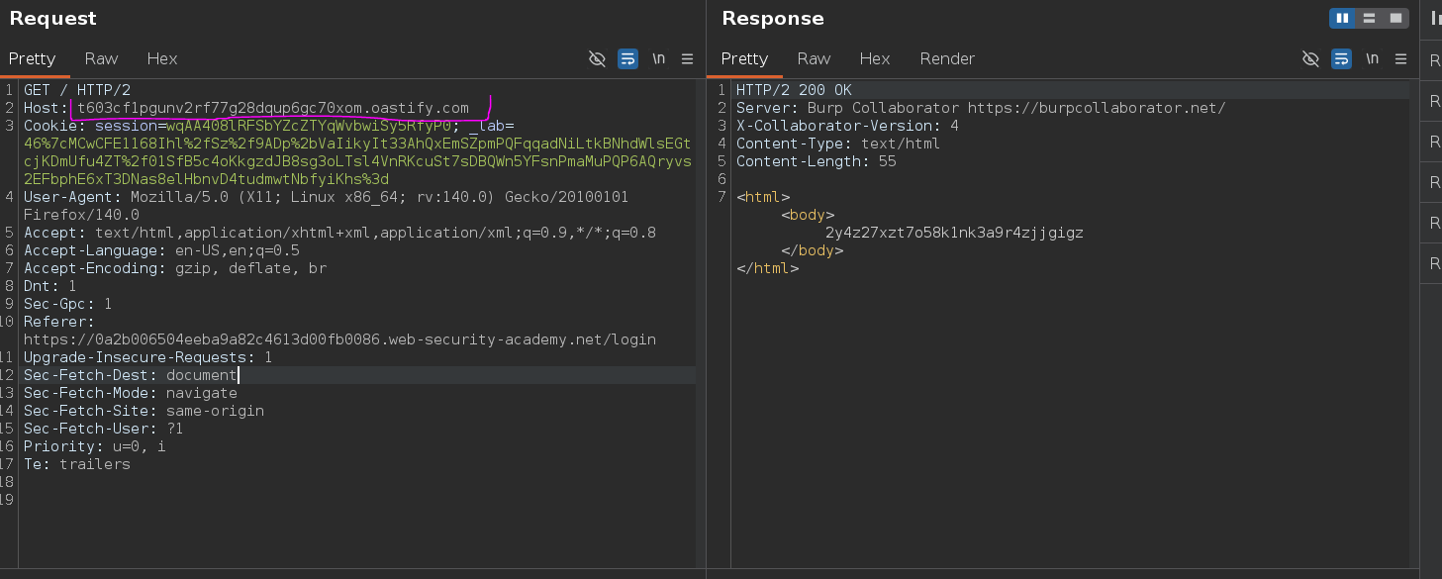Image resolution: width=1442 pixels, height=579 pixels.
Task: Toggle \n newline display in Response viewer
Action: 1373,59
